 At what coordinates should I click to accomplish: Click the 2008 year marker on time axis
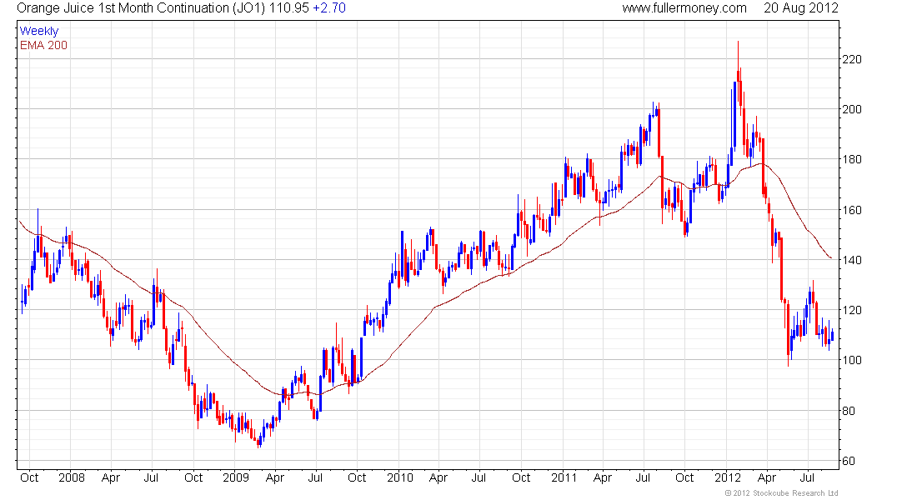(70, 478)
